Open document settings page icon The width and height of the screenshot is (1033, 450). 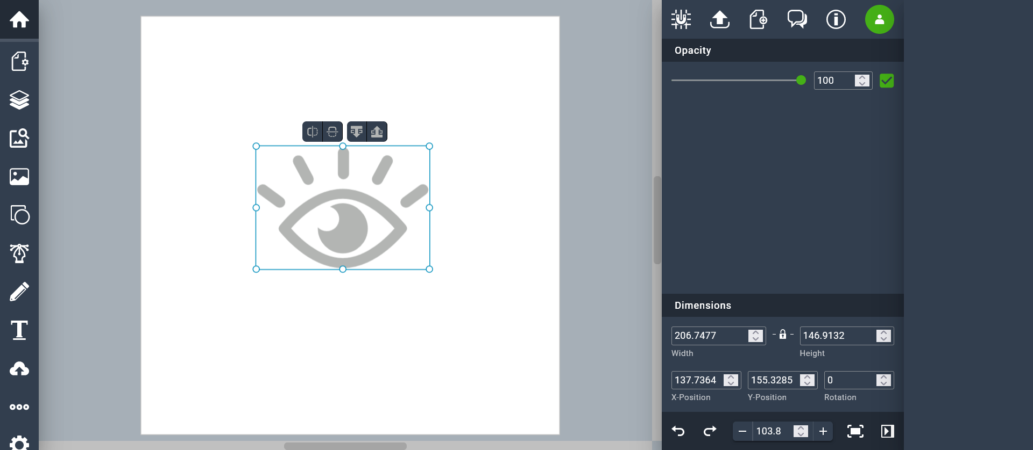click(x=19, y=61)
